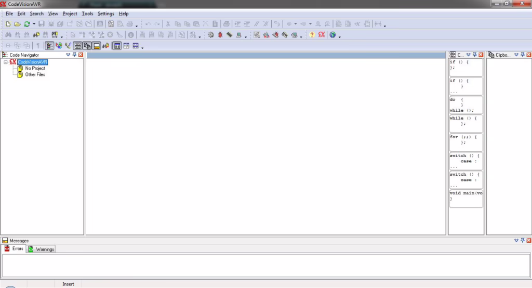Pin the Code Templates panel
This screenshot has height=288, width=532.
(475, 55)
